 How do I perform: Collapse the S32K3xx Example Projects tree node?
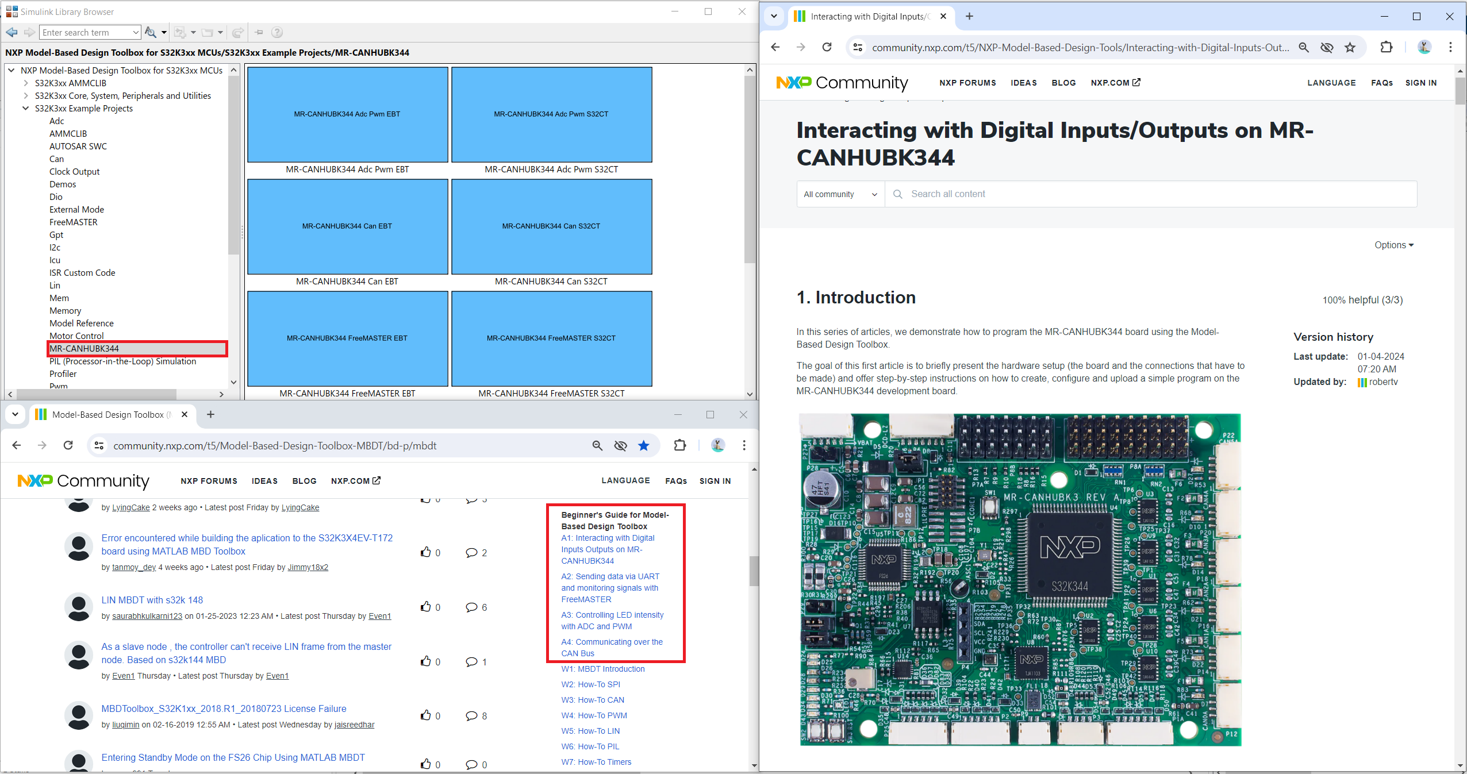click(x=25, y=108)
